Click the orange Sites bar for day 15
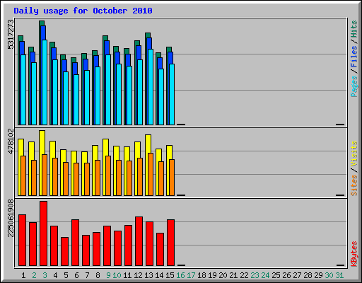Viewport: 362px width, 283px height. [172, 178]
